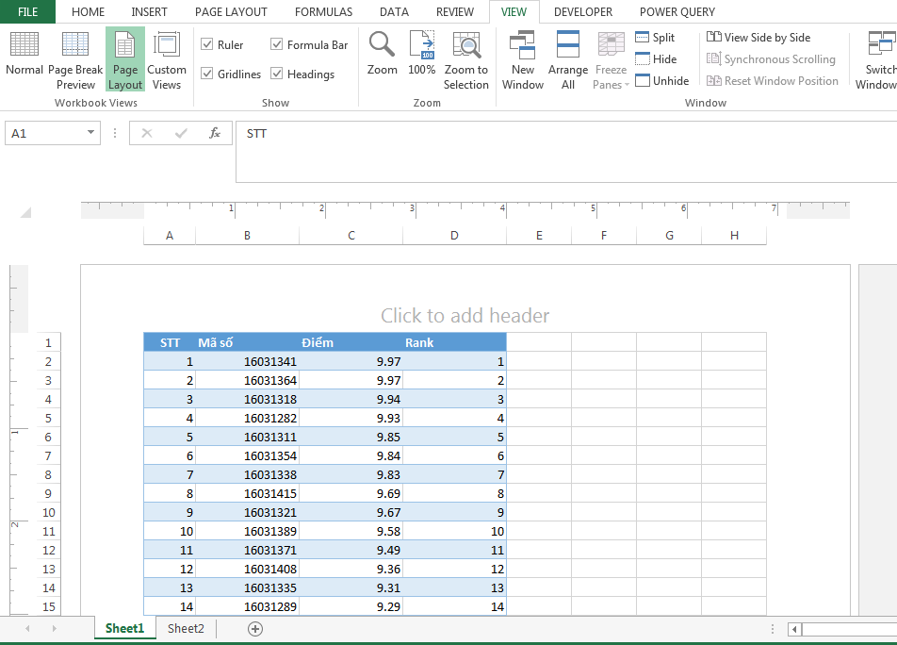Viewport: 897px width, 645px height.
Task: Set zoom to 100%
Action: (421, 53)
